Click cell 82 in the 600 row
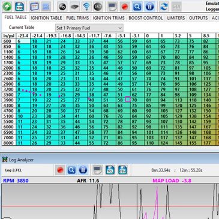Screen dimensions: 219x219 (x=209, y=41)
